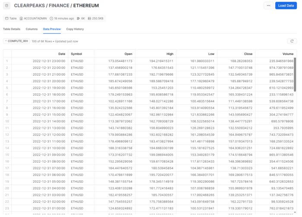Screen dimensions: 302x217
Task: Click the Low column header
Action: pyautogui.click(x=211, y=54)
